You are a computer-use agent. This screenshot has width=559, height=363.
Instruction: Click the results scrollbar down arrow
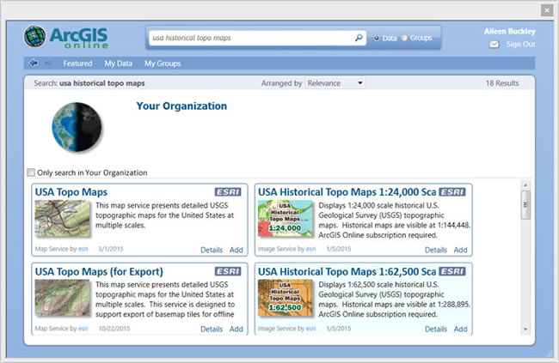525,330
